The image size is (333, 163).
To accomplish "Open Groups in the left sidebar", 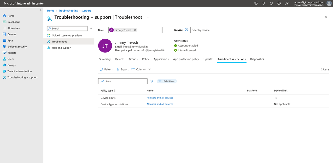I will coord(9,65).
